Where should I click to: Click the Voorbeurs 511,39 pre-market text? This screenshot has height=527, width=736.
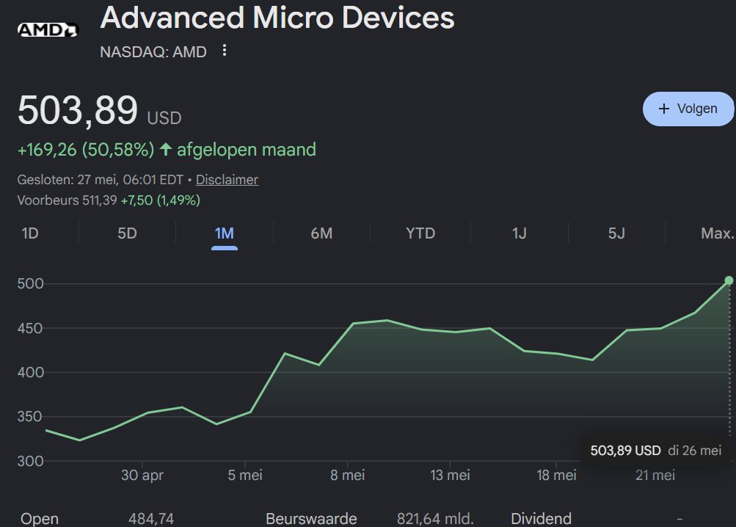67,200
